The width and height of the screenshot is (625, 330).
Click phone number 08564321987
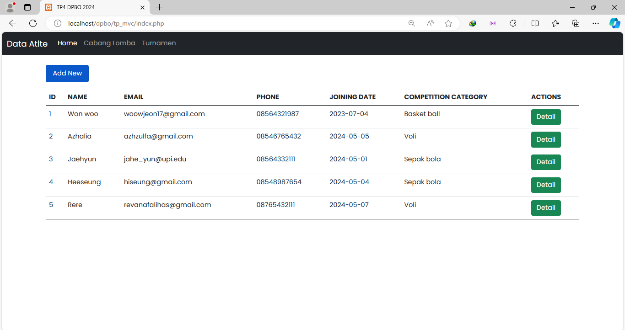pyautogui.click(x=278, y=114)
